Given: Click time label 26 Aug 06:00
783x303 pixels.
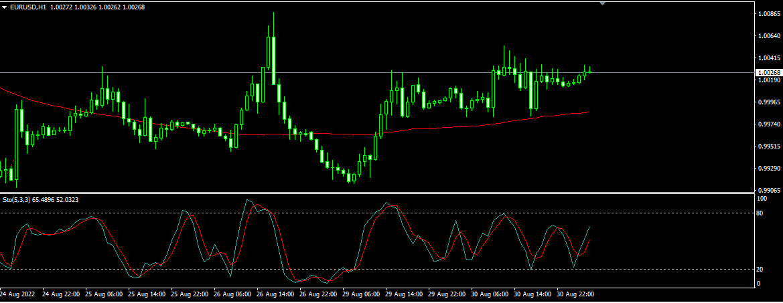Looking at the screenshot, I should point(232,294).
